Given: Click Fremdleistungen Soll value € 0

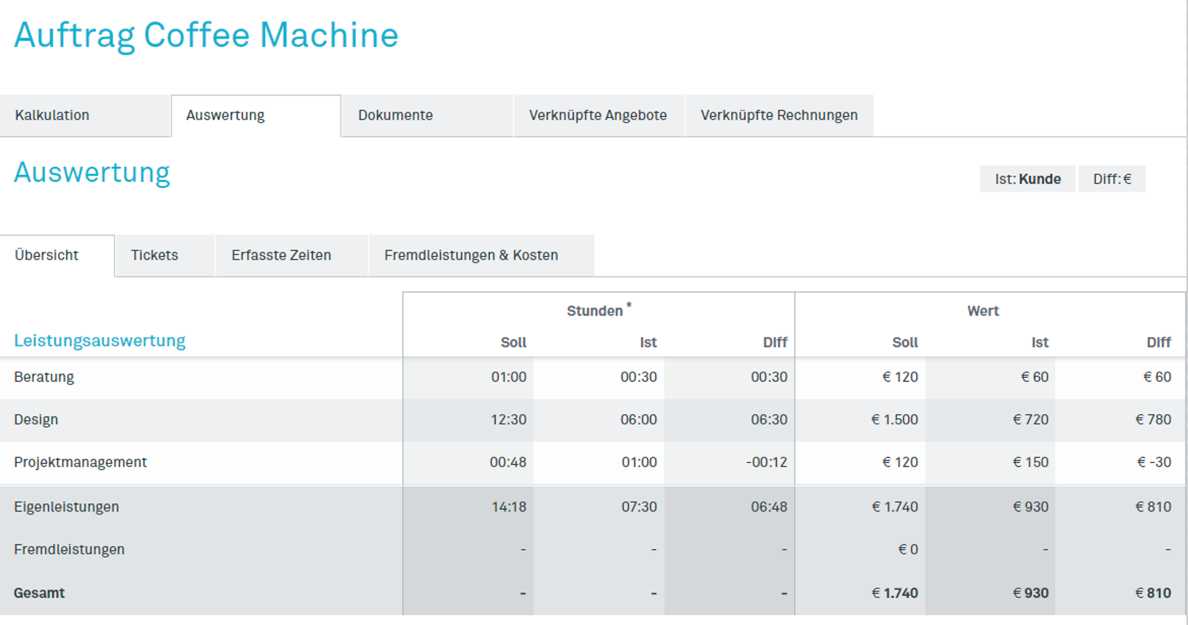Looking at the screenshot, I should tap(908, 550).
